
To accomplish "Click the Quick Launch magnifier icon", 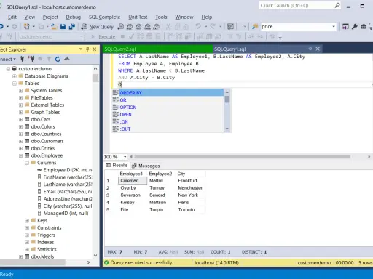I will (337, 5).
